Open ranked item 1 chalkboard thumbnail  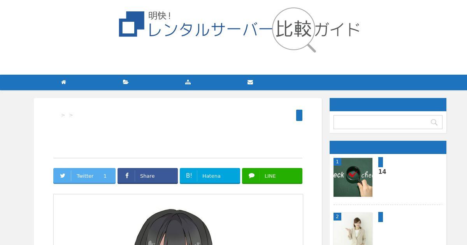coord(353,177)
